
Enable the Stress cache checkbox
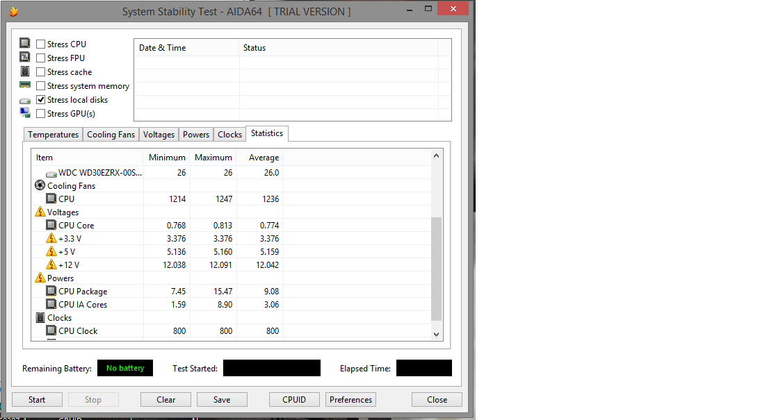point(40,72)
